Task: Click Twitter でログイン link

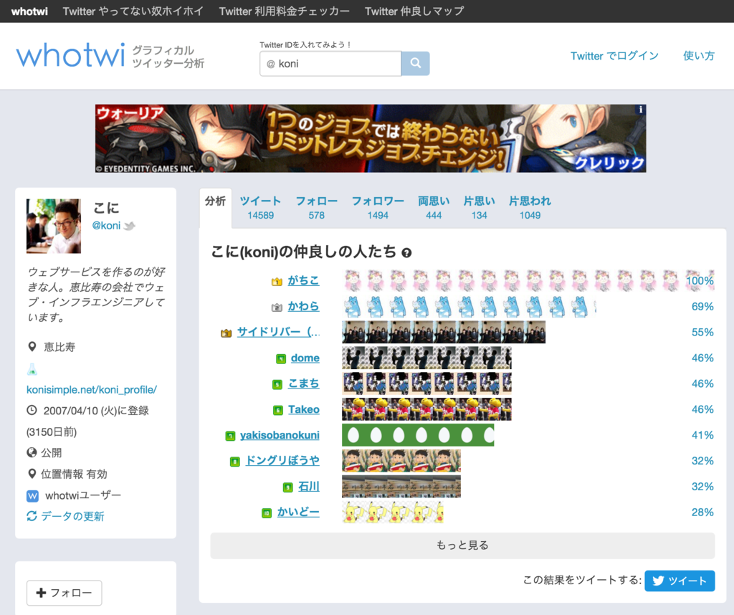Action: coord(614,56)
